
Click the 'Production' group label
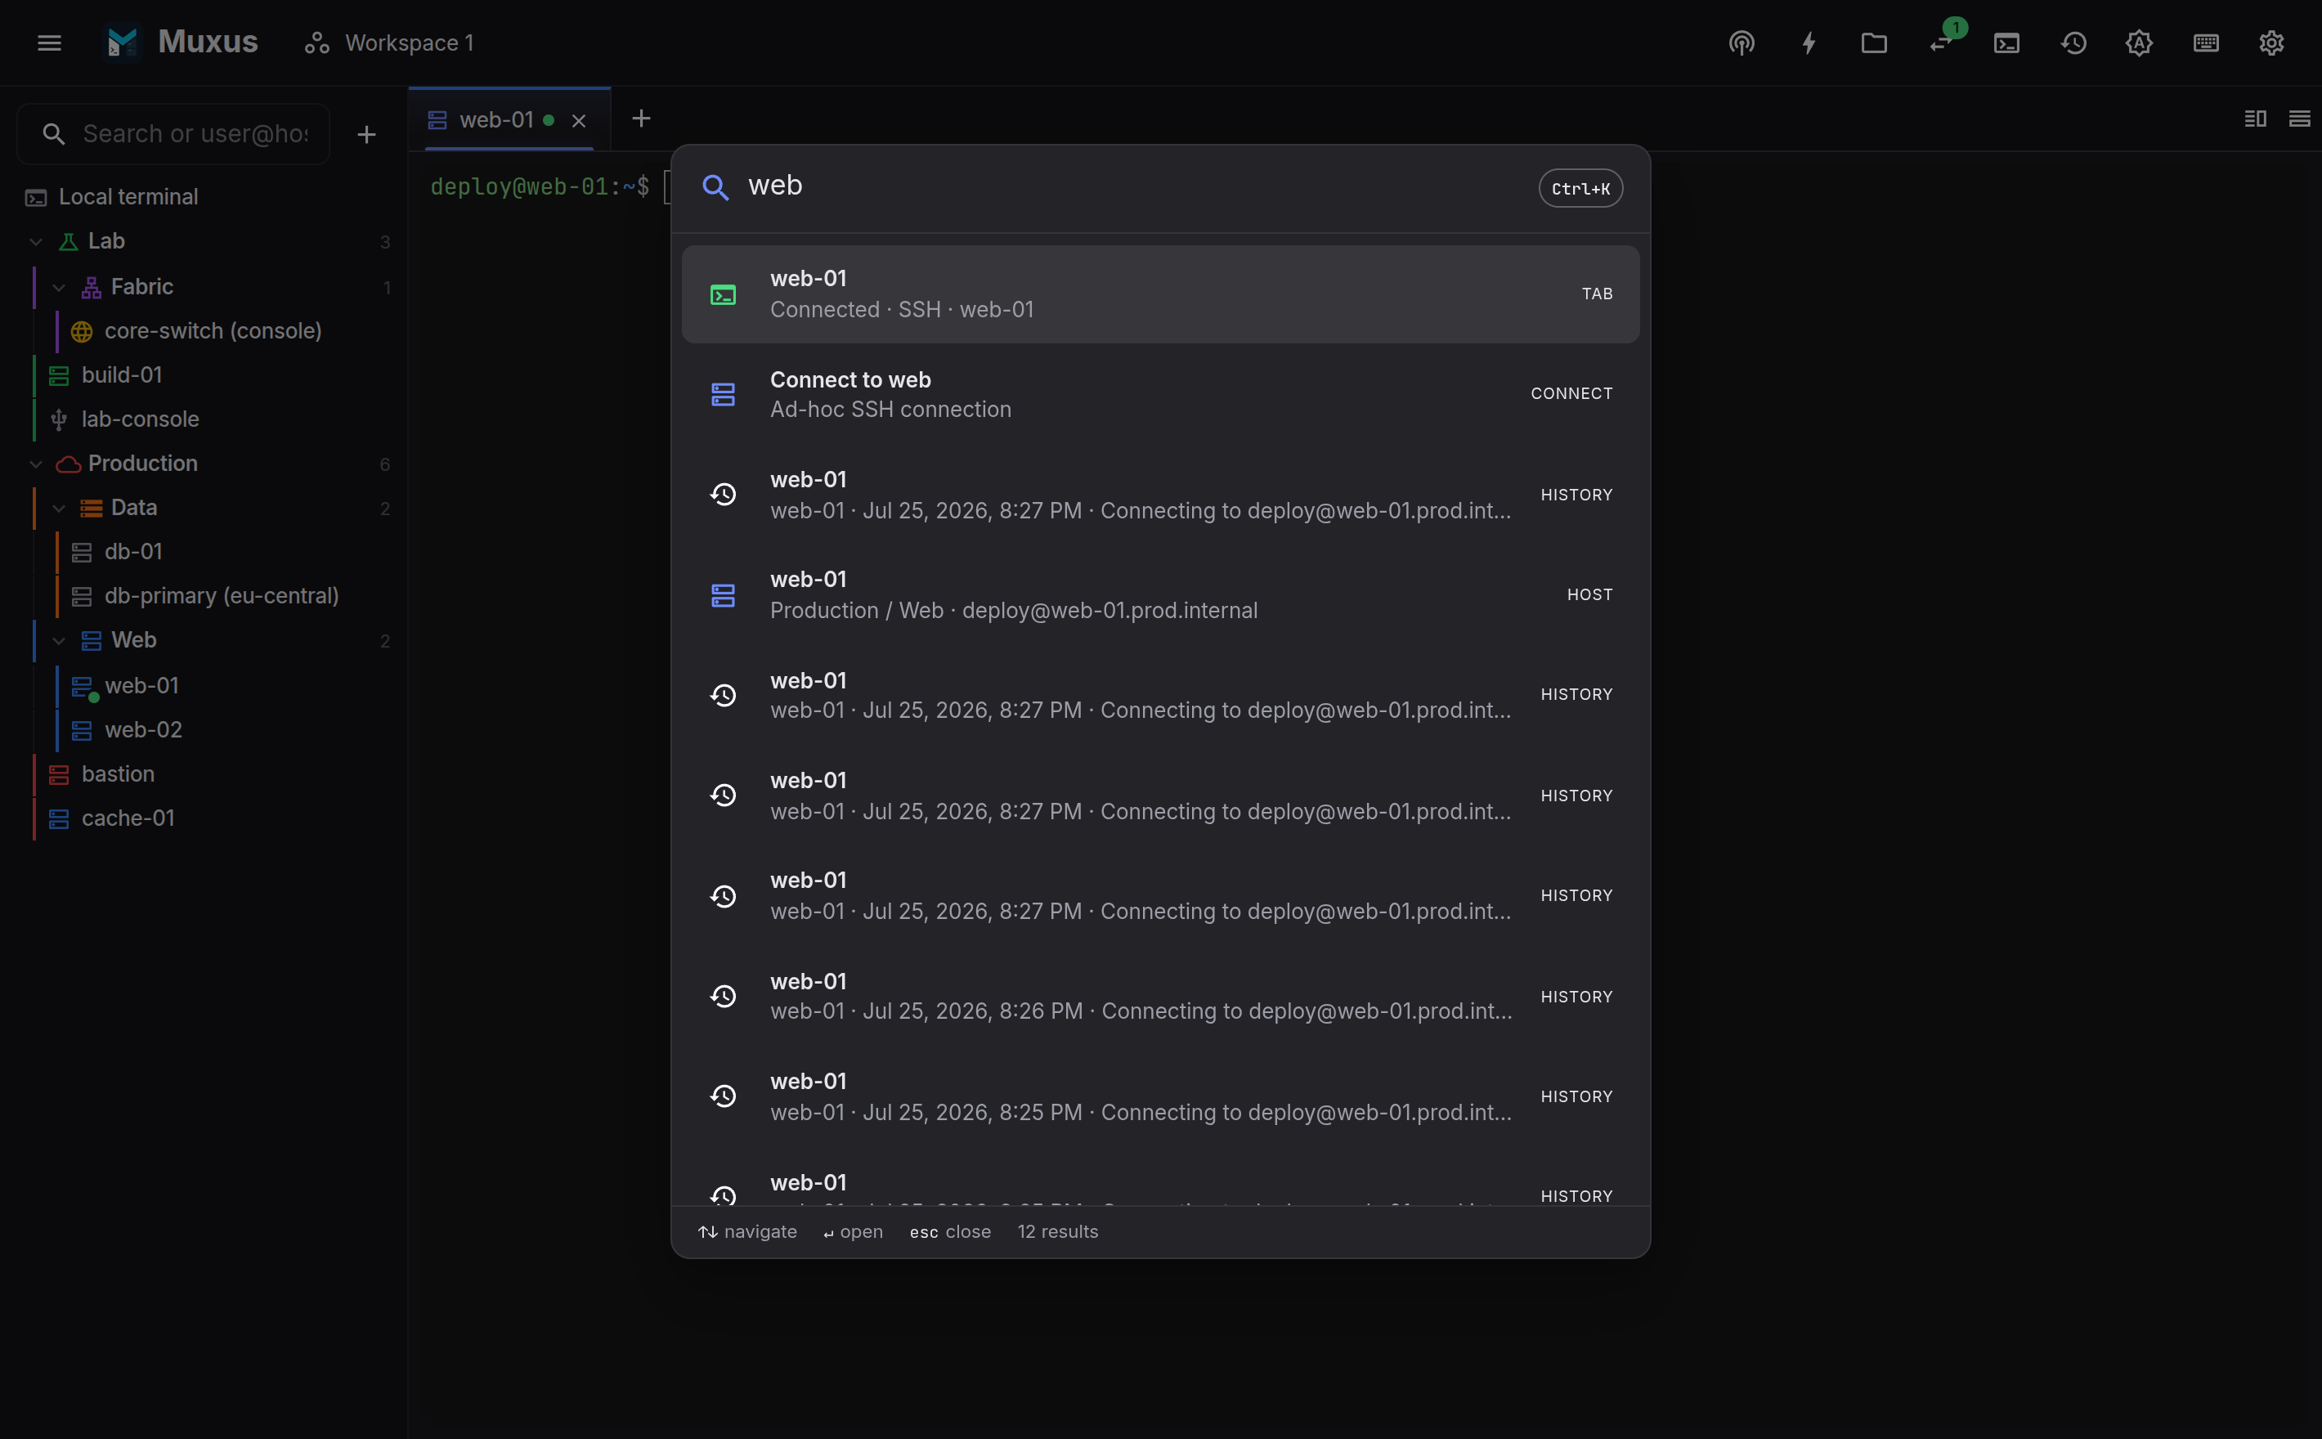143,464
